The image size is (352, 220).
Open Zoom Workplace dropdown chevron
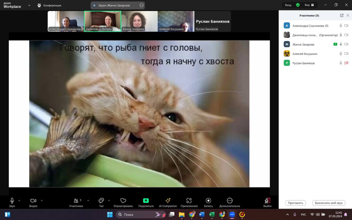(x=29, y=5)
